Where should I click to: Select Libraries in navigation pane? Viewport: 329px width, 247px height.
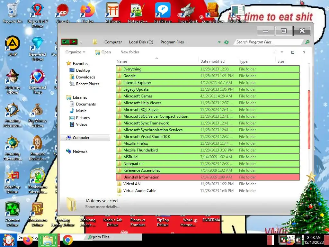click(76, 97)
